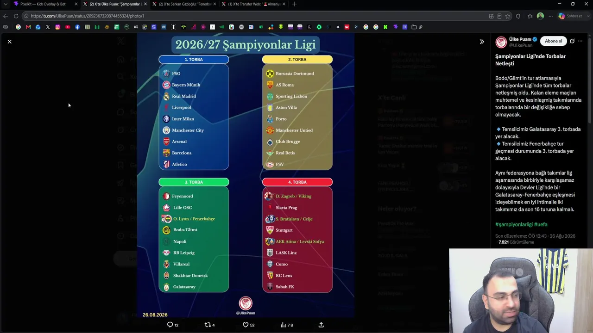This screenshot has height=333, width=593.
Task: Click the 2. TORBA header
Action: coord(297,59)
